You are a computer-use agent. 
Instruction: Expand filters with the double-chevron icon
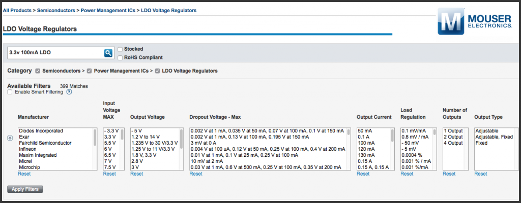pos(10,138)
